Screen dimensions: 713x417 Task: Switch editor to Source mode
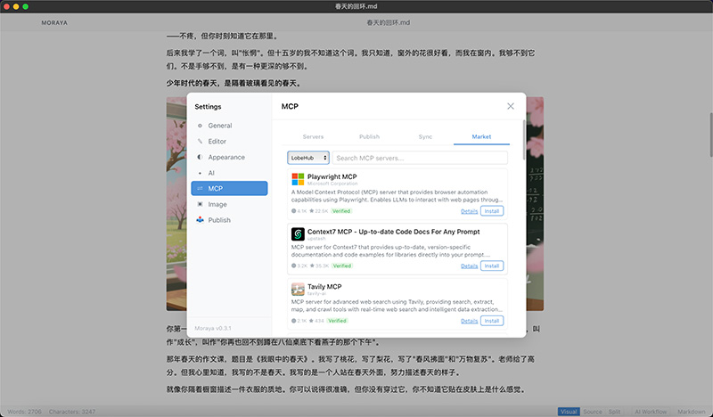pos(592,411)
